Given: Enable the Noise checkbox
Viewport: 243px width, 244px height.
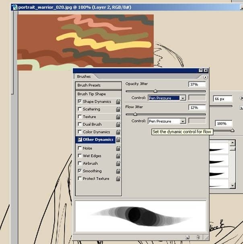Looking at the screenshot, I should coord(80,148).
